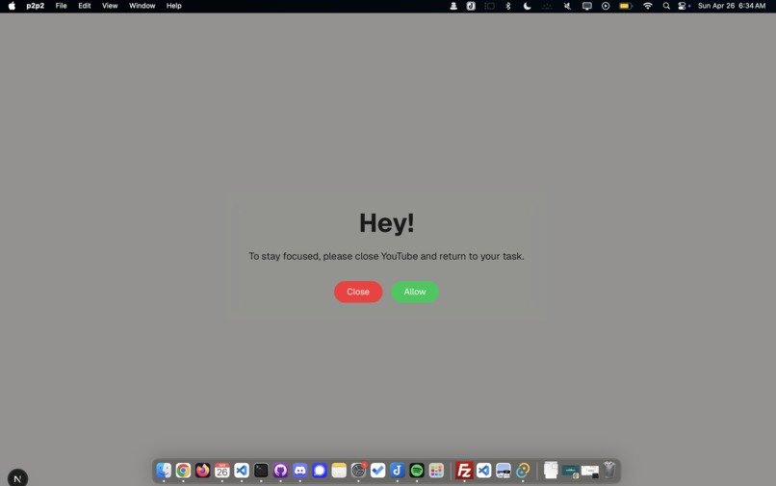Viewport: 776px width, 486px height.
Task: Click the red Close button
Action: [358, 292]
